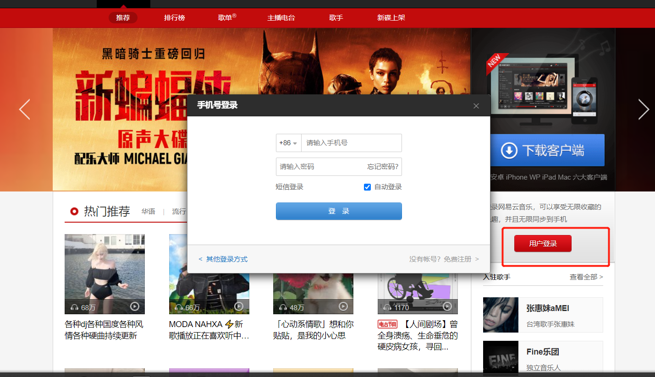The width and height of the screenshot is (655, 377).
Task: Play the 66万 playlist via play icon
Action: pos(239,306)
